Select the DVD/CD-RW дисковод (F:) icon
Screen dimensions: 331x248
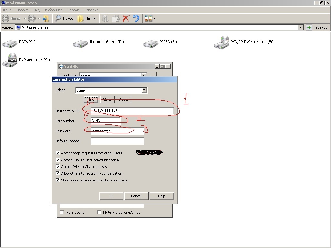[x=221, y=42]
